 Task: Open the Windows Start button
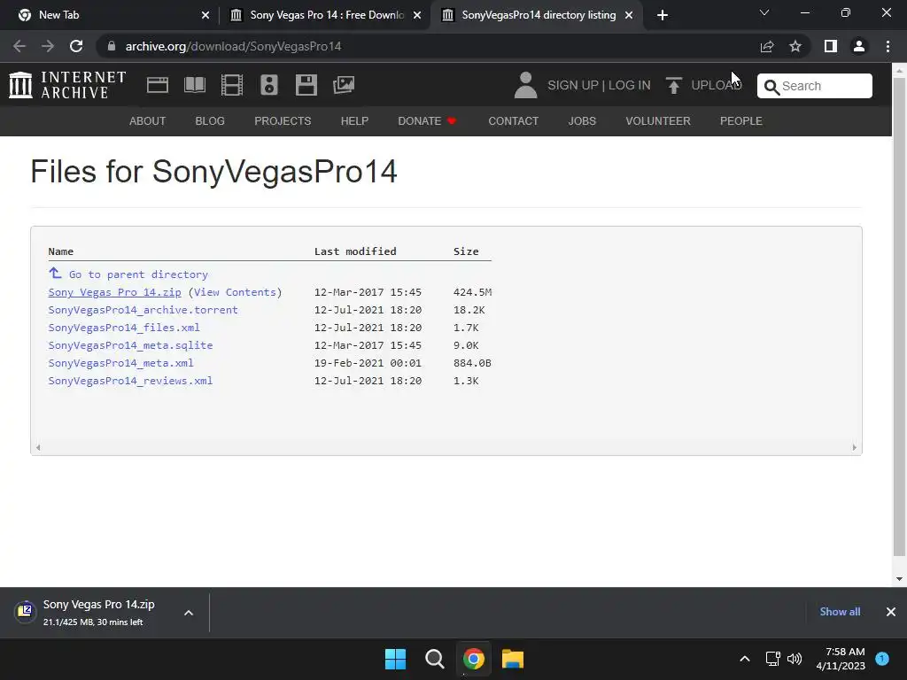[396, 659]
